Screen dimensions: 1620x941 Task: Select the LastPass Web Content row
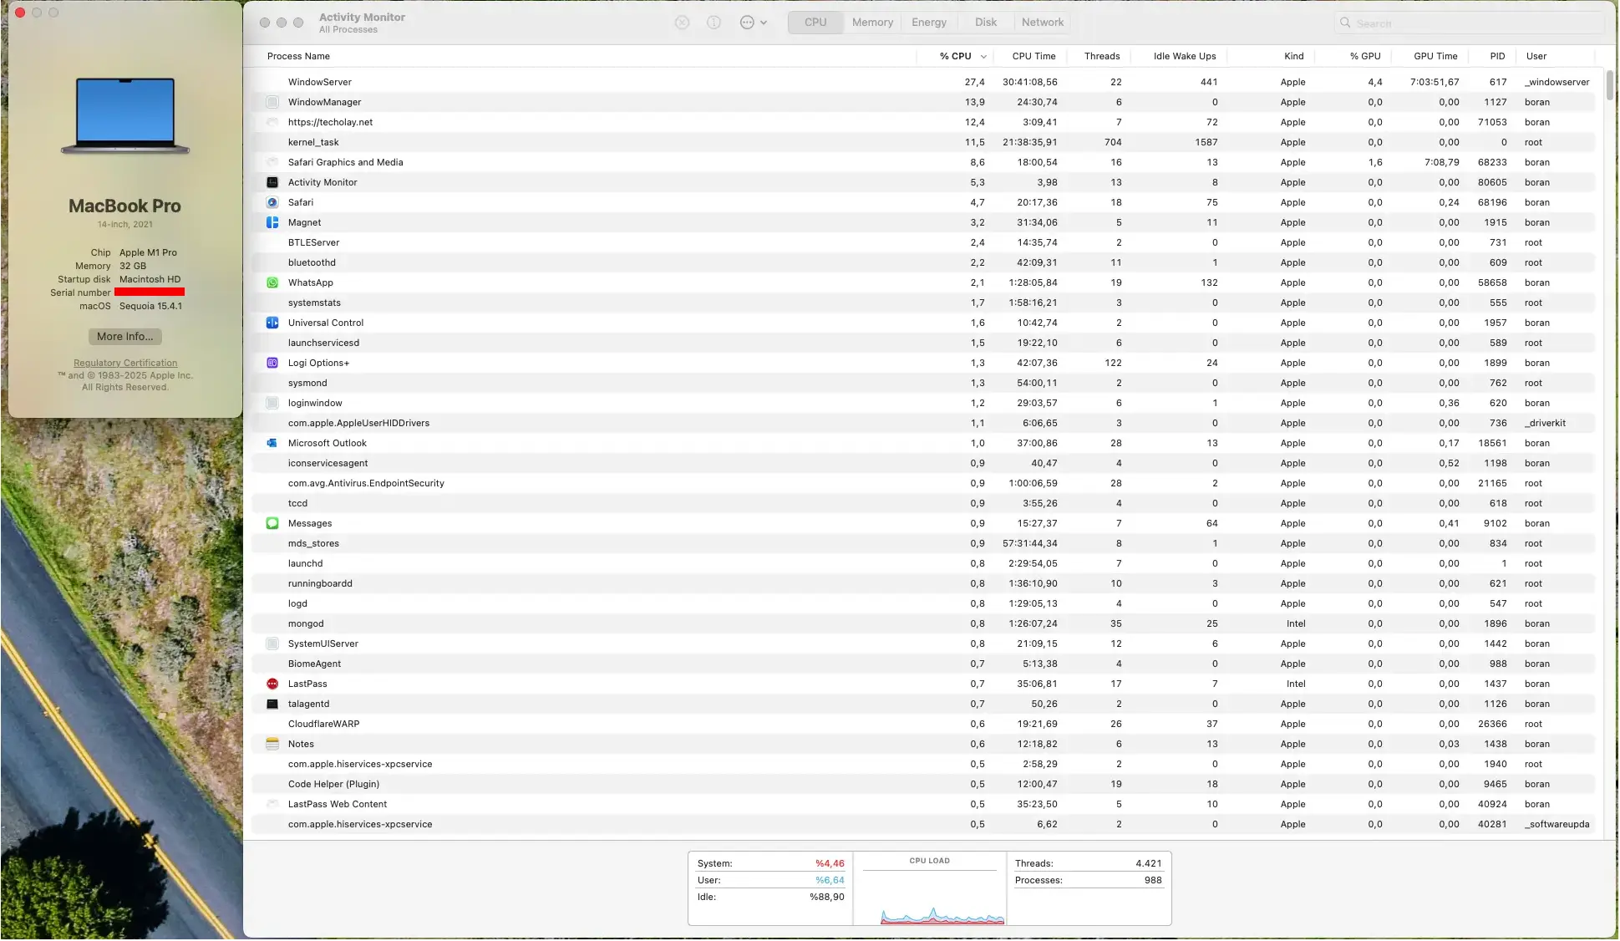click(x=924, y=804)
